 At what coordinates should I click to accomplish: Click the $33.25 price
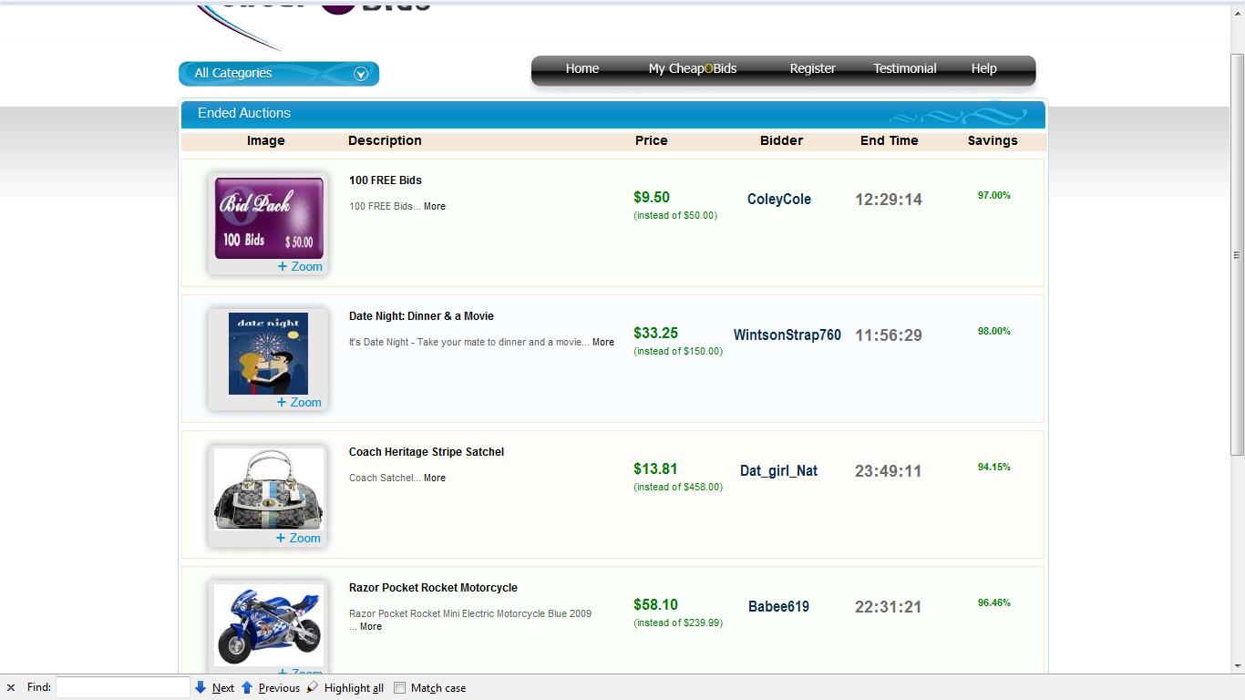[656, 334]
